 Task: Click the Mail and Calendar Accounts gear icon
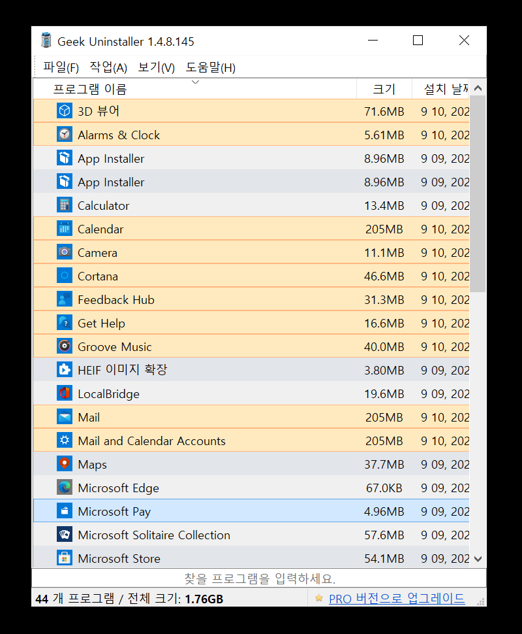(65, 440)
